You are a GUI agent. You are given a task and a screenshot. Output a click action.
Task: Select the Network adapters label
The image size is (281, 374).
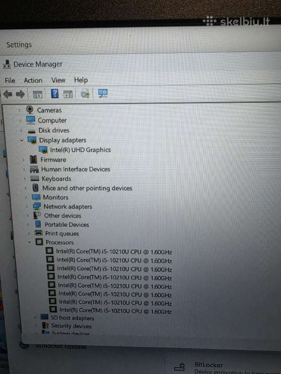coord(68,207)
